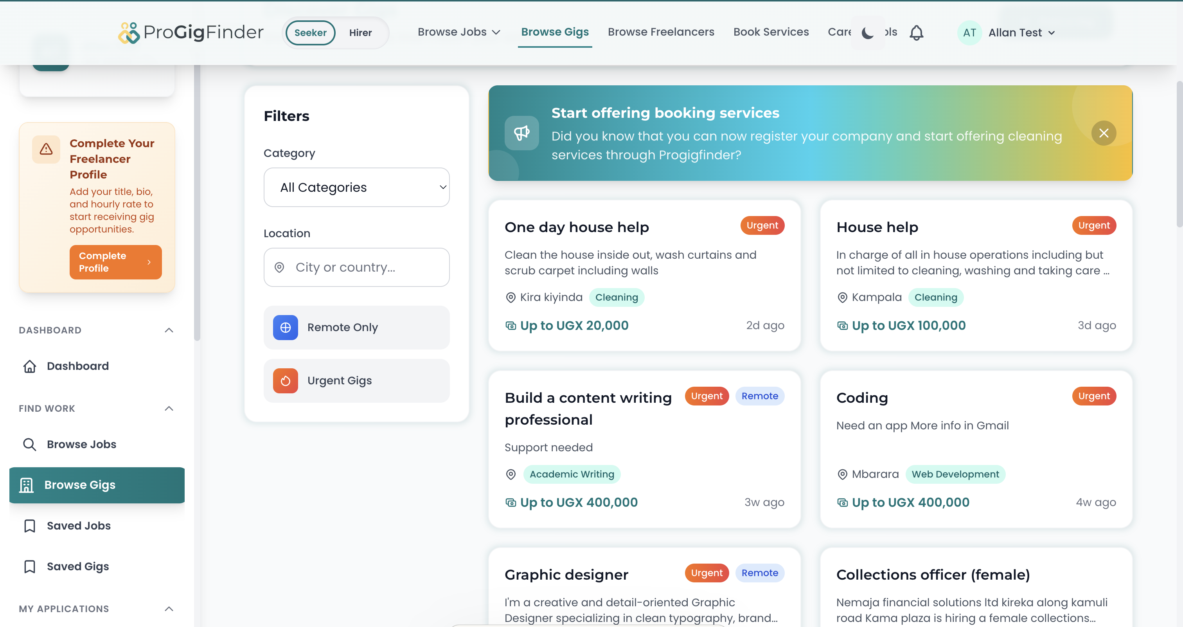Click the ProGigFinder logo icon
Screen dimensions: 1183x627
click(x=129, y=32)
